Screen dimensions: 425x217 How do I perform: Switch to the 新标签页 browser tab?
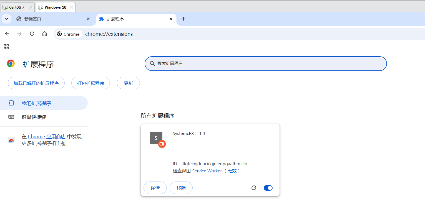53,19
